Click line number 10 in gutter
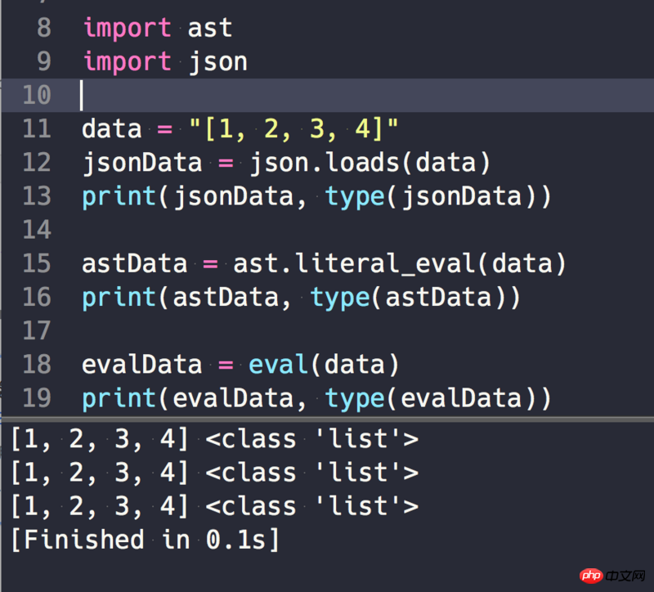This screenshot has height=592, width=654. tap(37, 95)
